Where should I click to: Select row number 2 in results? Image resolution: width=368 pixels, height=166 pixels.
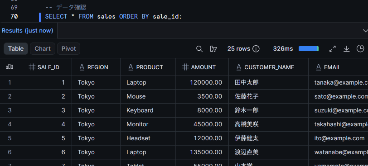(10, 96)
